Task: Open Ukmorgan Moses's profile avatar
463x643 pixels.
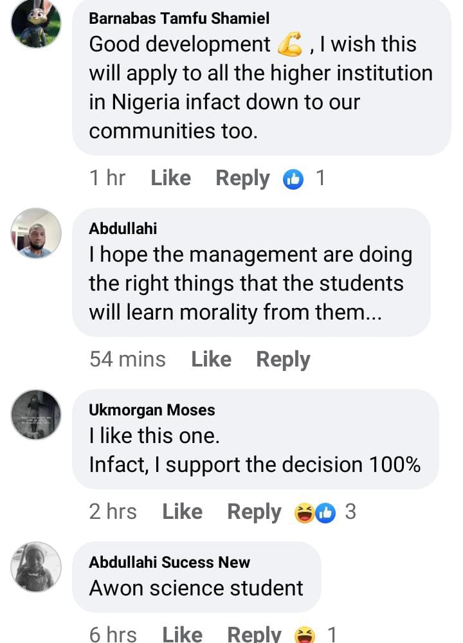Action: tap(36, 414)
